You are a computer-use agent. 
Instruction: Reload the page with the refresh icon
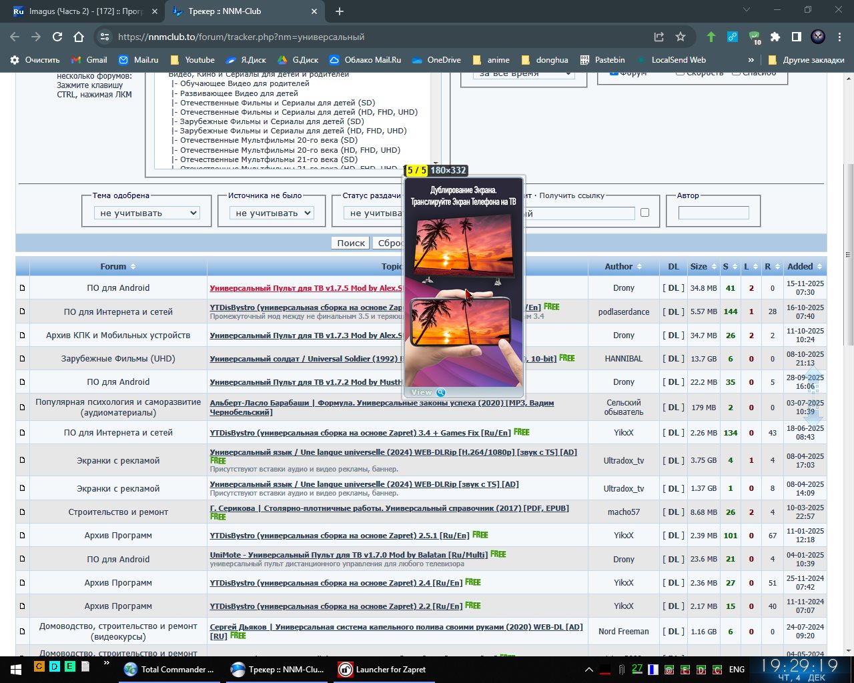tap(57, 37)
